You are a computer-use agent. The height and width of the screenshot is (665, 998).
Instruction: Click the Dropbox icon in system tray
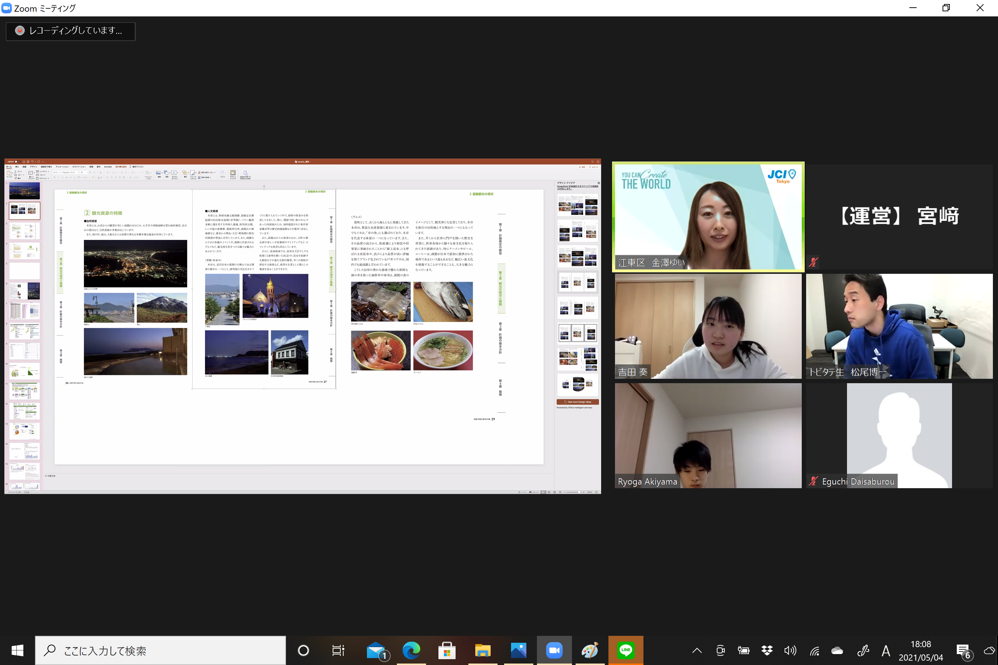767,650
